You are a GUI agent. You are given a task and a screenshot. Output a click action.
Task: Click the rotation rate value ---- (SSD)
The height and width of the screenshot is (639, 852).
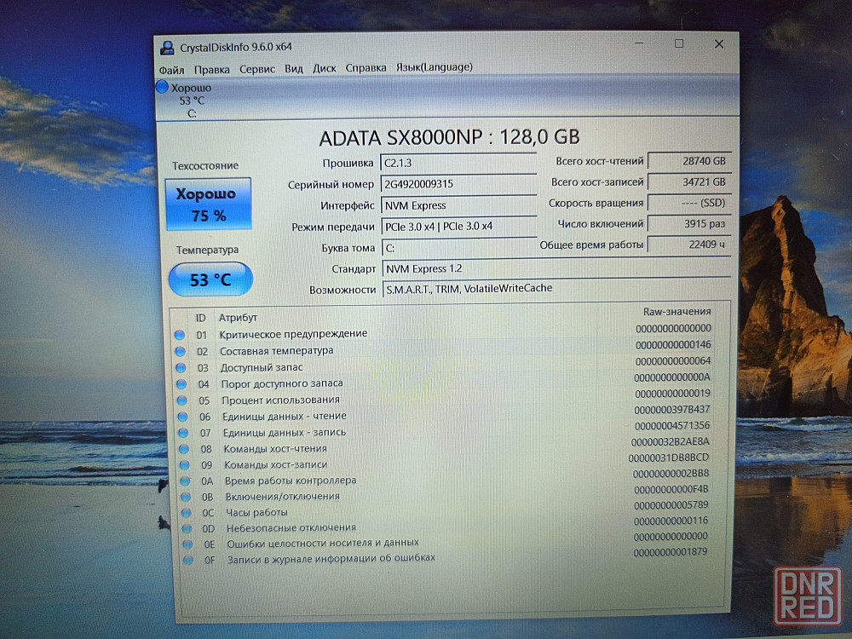click(x=689, y=203)
